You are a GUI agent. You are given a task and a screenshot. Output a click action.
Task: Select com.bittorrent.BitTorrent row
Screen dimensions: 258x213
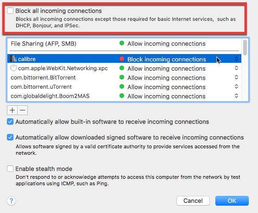point(124,77)
